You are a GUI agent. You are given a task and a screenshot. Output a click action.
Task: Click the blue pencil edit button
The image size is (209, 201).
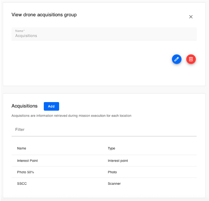coord(176,59)
